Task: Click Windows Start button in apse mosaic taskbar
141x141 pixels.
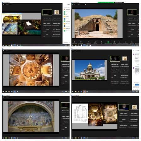Action: click(x=3, y=138)
